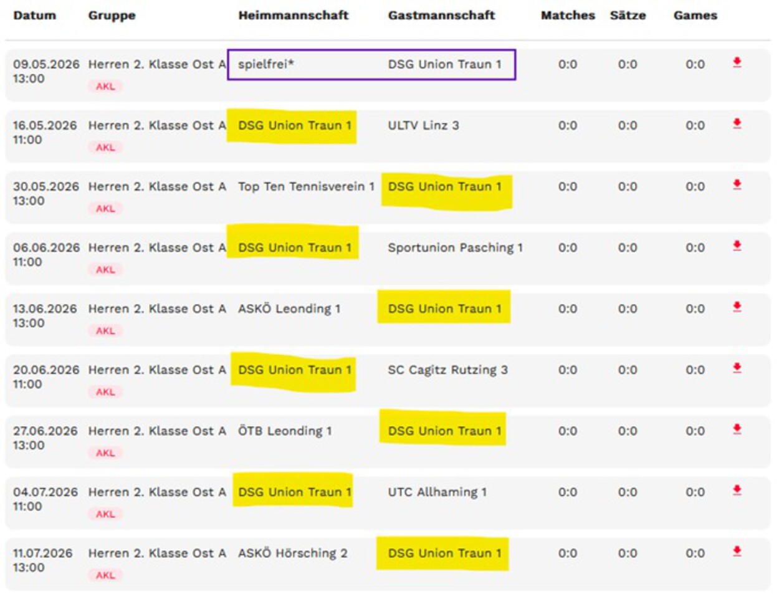Click download icon for SC Cagitz Rutzing 3
This screenshot has width=779, height=602.
click(x=737, y=368)
